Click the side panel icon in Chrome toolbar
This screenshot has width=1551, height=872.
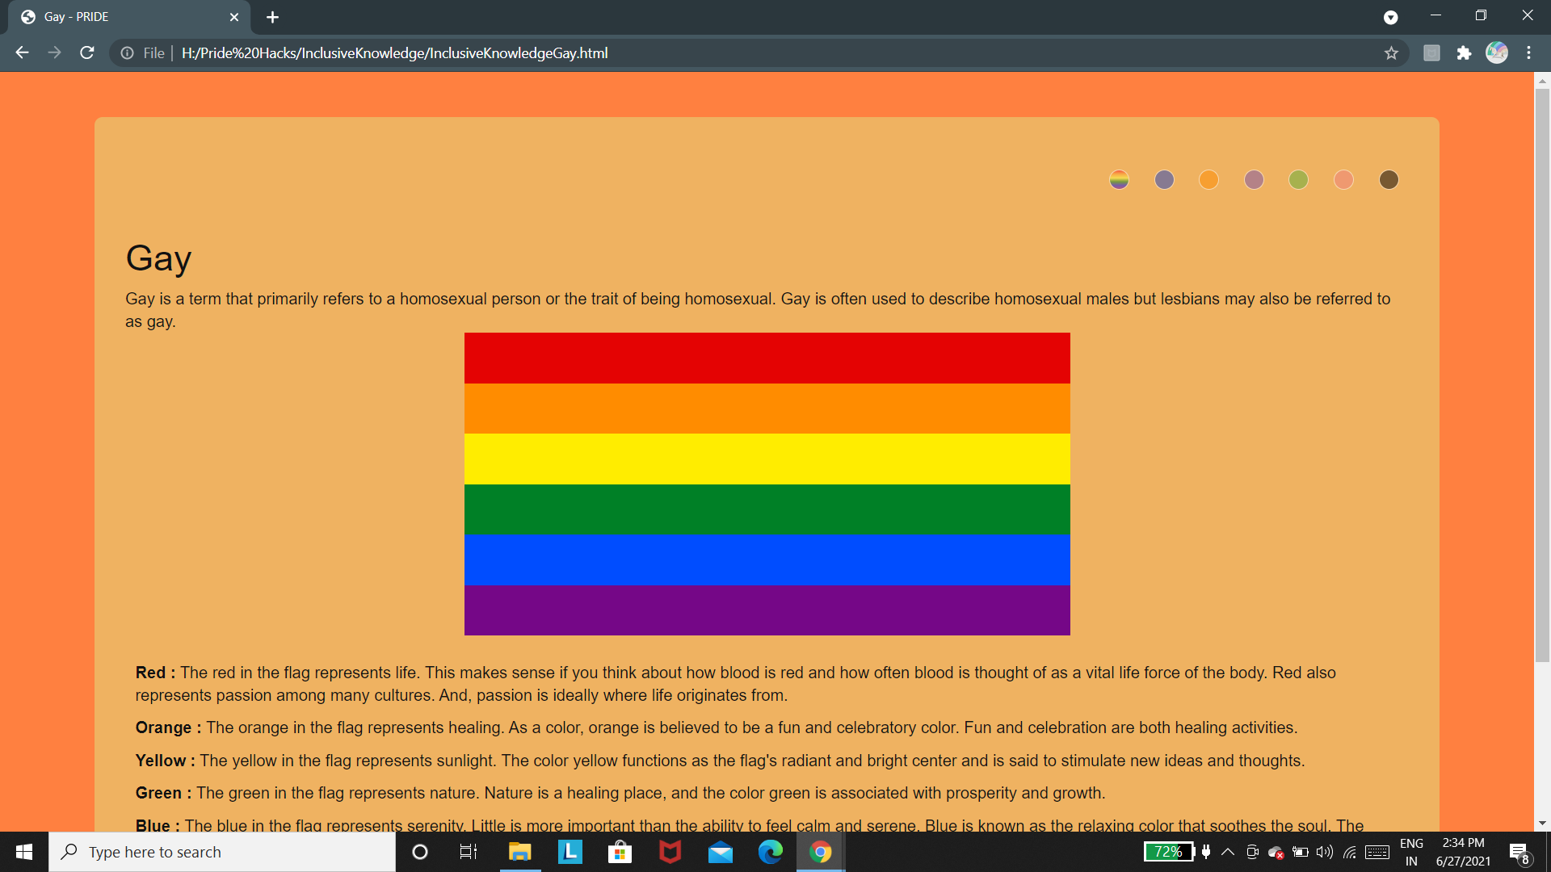click(x=1432, y=52)
